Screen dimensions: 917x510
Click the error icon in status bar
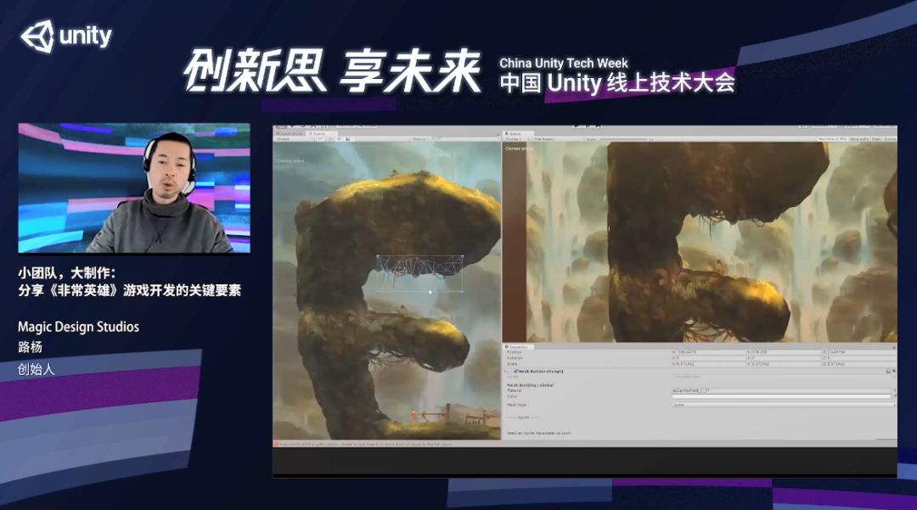277,445
